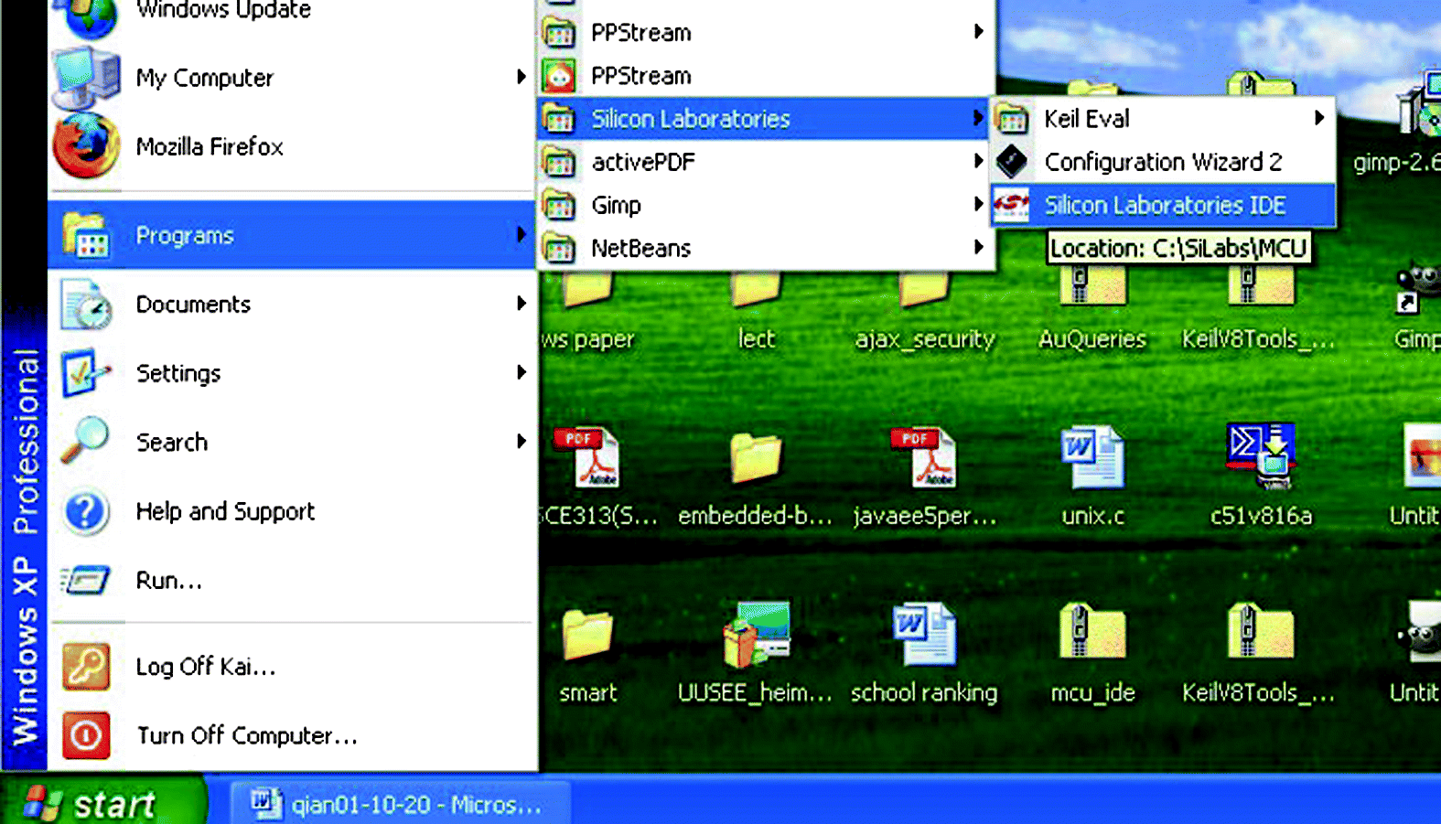Choose Run... in Start menu

point(291,580)
